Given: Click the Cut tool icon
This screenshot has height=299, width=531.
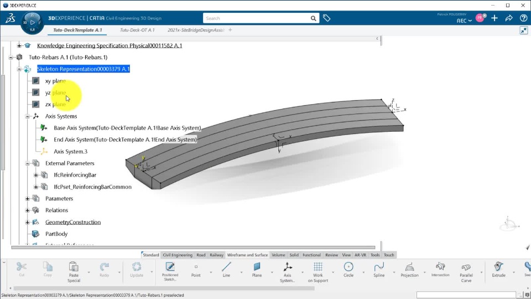Looking at the screenshot, I should 22,267.
